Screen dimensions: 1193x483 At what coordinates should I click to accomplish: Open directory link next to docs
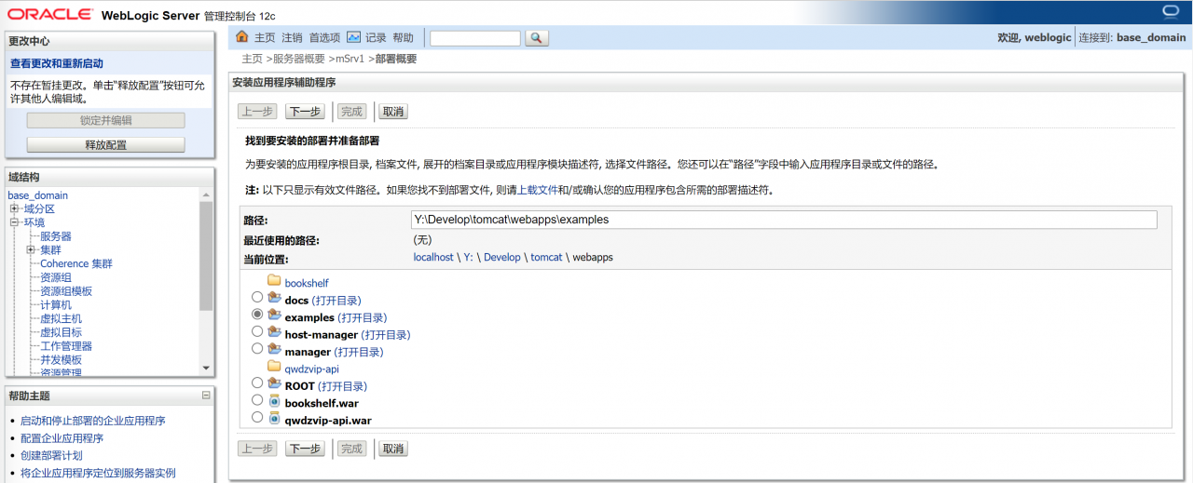[x=336, y=301]
